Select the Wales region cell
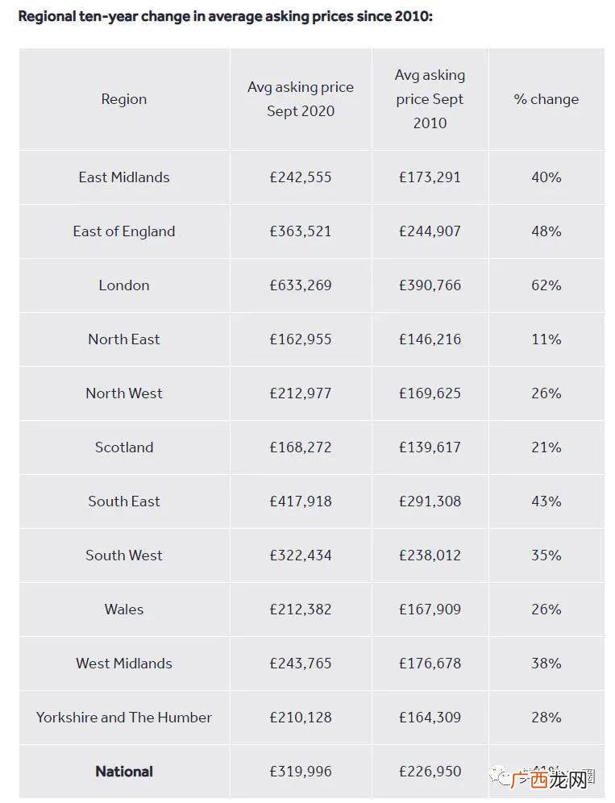This screenshot has height=803, width=615. tap(124, 610)
